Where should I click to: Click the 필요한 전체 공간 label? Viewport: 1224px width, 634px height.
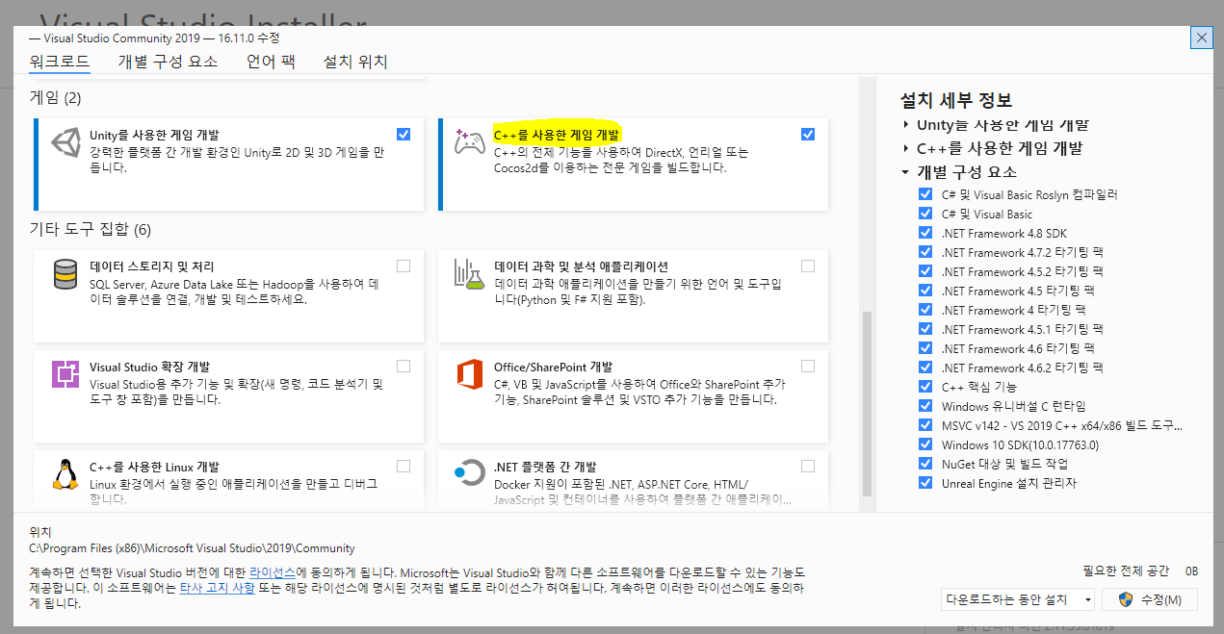click(x=1126, y=571)
